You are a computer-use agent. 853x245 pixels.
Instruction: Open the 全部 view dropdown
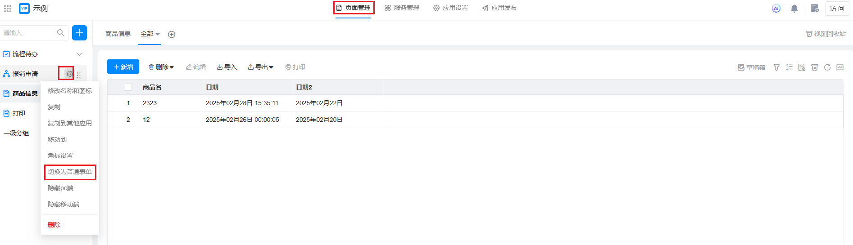[150, 34]
